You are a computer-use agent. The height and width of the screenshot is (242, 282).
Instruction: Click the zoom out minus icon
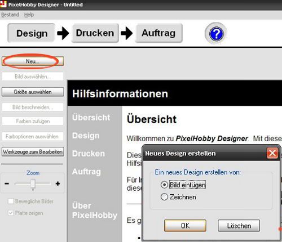click(x=7, y=183)
